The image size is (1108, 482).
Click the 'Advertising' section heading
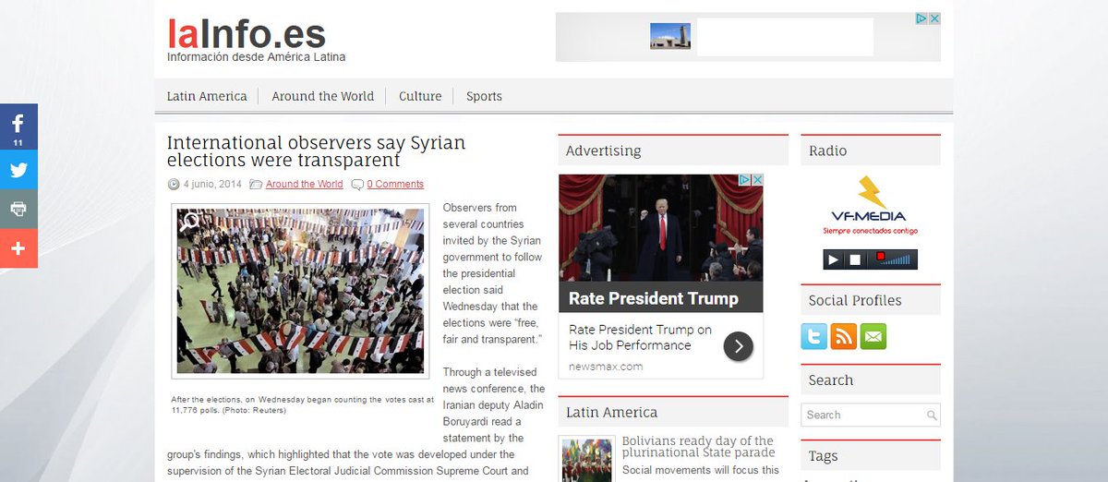[603, 151]
